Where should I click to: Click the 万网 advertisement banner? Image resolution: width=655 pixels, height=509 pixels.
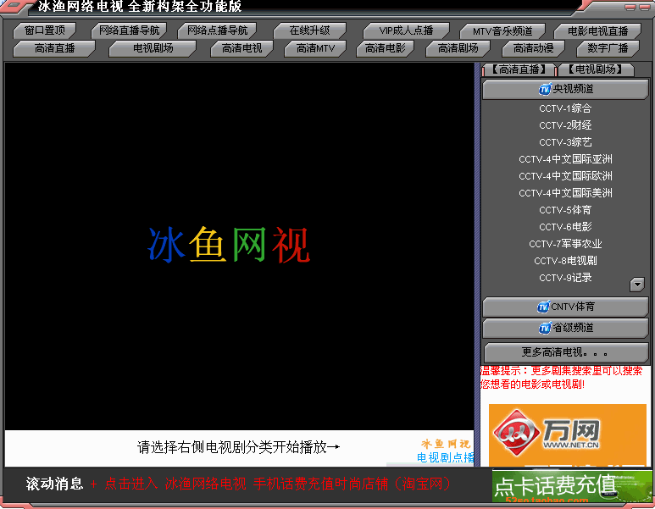(x=567, y=434)
